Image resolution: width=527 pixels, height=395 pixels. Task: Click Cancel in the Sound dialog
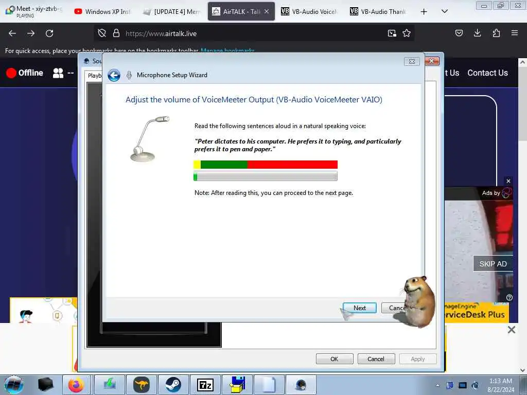(x=376, y=358)
